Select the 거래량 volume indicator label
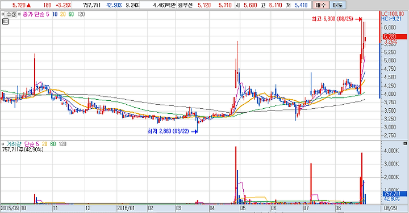Screen dimensions: 409x213 pos(13,144)
